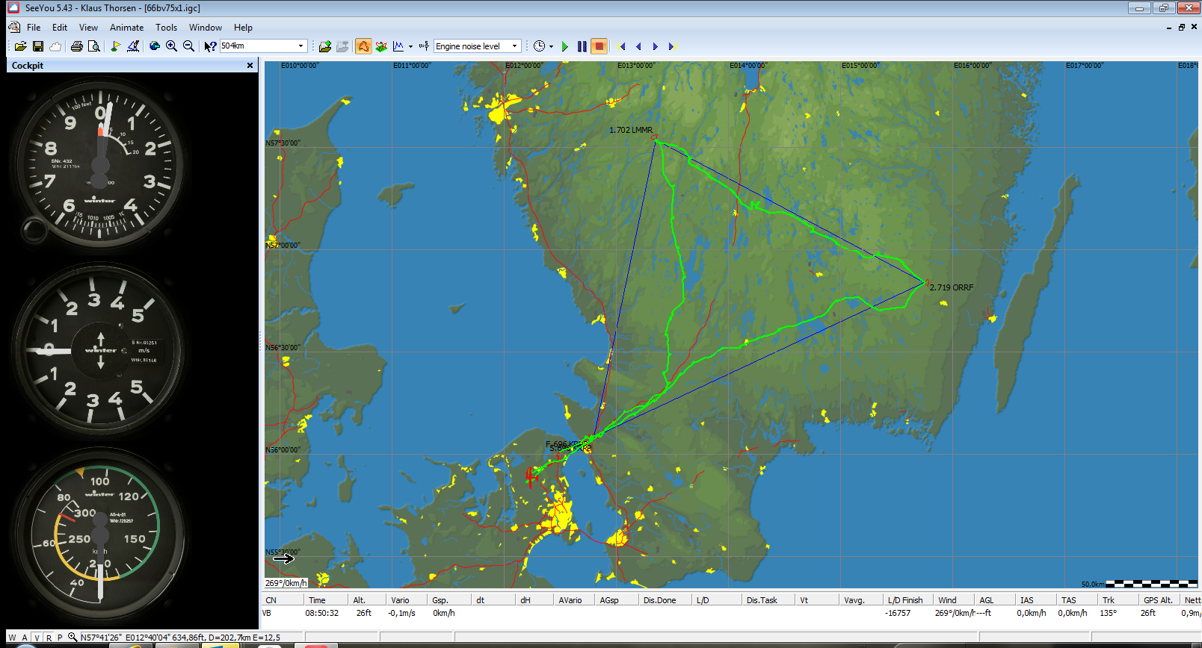The height and width of the screenshot is (648, 1202).
Task: Stop the flight animation
Action: click(600, 46)
